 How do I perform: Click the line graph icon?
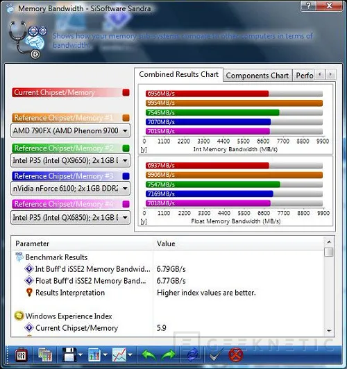119,354
